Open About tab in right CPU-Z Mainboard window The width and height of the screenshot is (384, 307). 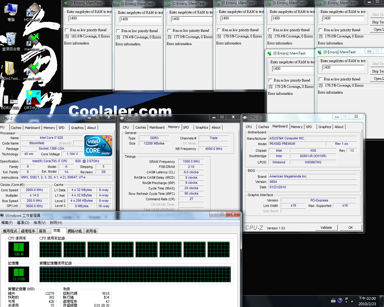(x=339, y=127)
